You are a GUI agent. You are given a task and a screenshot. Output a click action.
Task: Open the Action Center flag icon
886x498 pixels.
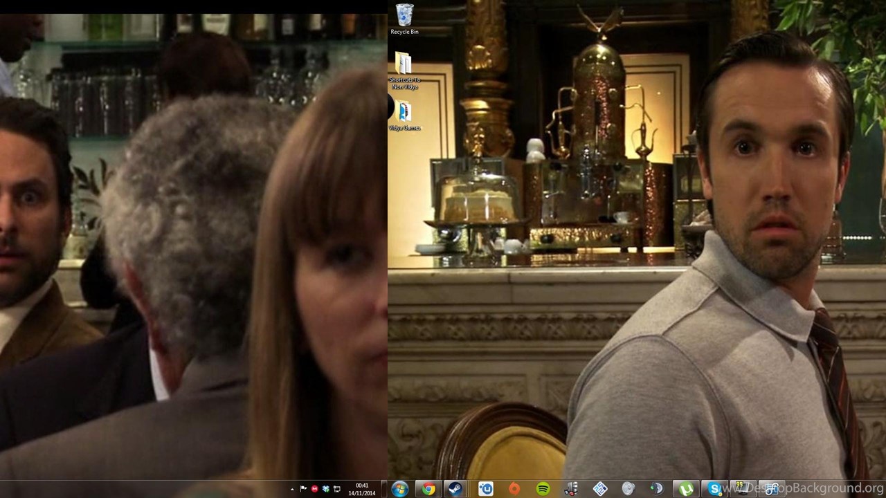tap(303, 489)
